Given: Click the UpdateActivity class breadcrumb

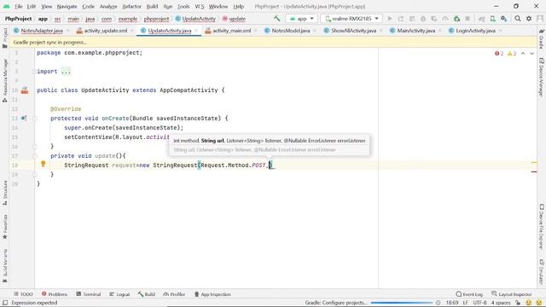Looking at the screenshot, I should [x=195, y=19].
